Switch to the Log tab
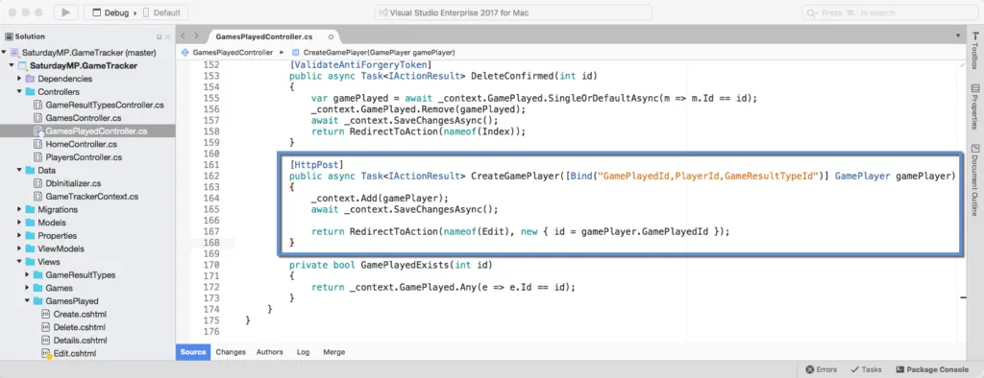The width and height of the screenshot is (984, 378). click(303, 352)
